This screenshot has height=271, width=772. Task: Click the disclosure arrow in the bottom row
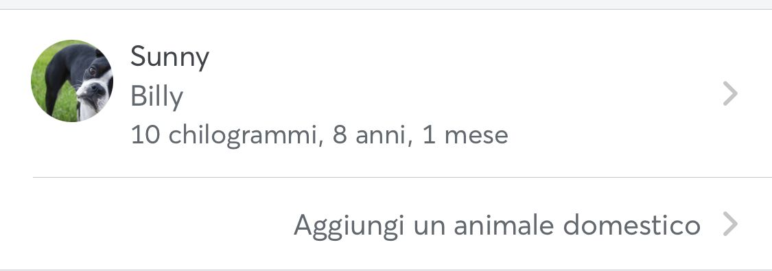(x=730, y=224)
